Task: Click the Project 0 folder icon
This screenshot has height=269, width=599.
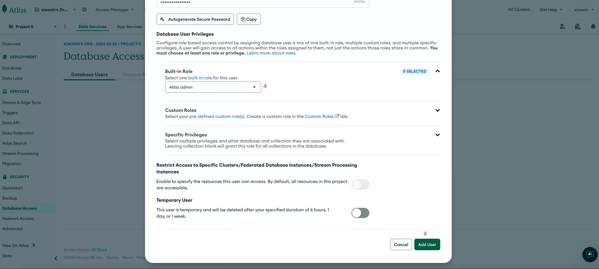Action: (x=11, y=26)
